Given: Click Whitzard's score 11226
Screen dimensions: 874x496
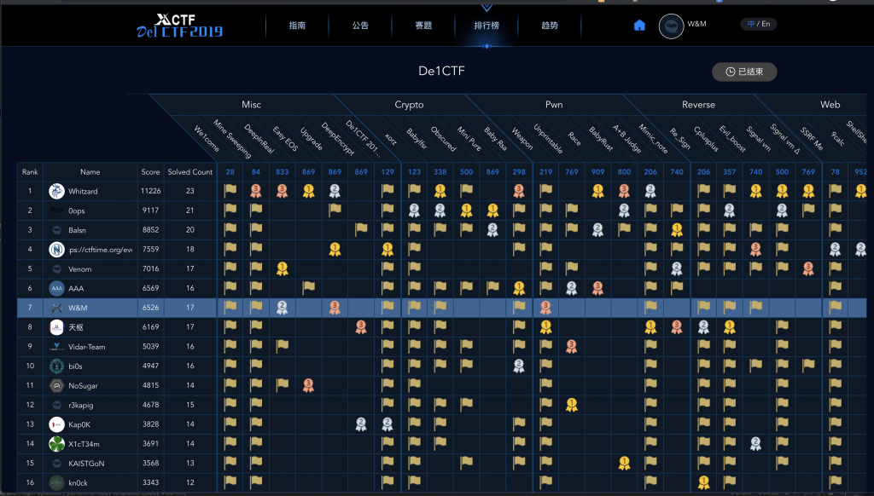Looking at the screenshot, I should click(x=150, y=191).
